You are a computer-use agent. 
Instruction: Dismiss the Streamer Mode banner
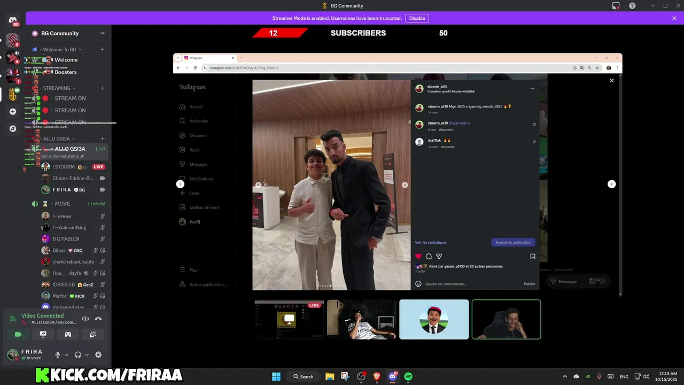(x=674, y=18)
